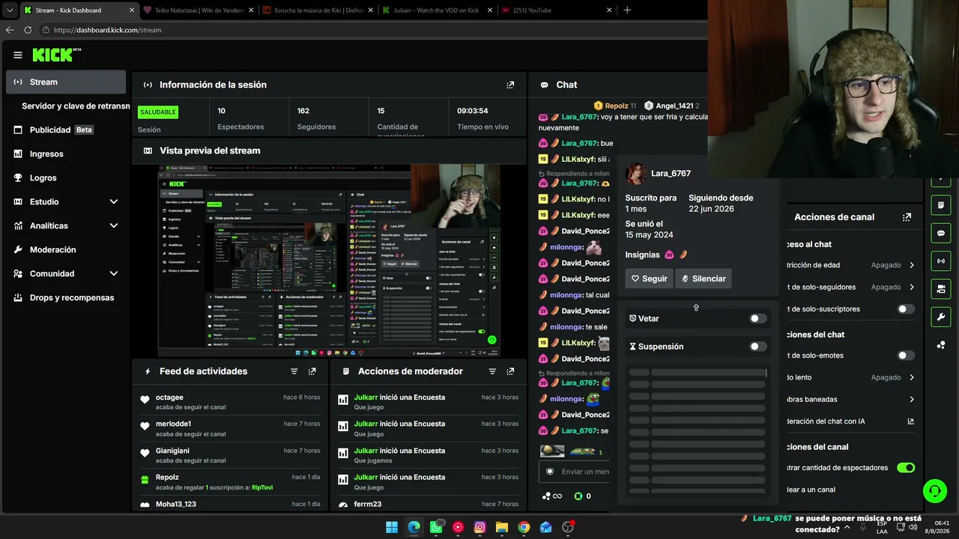Click the Silenciar button for Lara_6767
Image resolution: width=959 pixels, height=539 pixels.
tap(704, 278)
